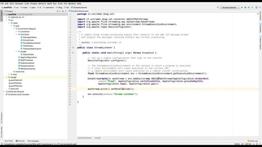Image resolution: width=262 pixels, height=147 pixels.
Task: Open StationListener in project tree
Action: [x=27, y=63]
